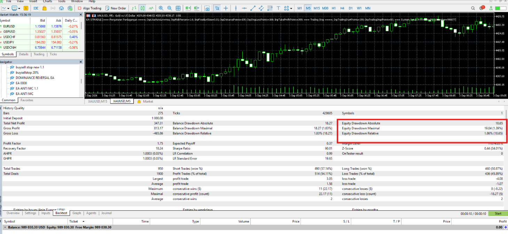Take a chart screenshot with camera icon
The image size is (508, 234).
tap(207, 8)
